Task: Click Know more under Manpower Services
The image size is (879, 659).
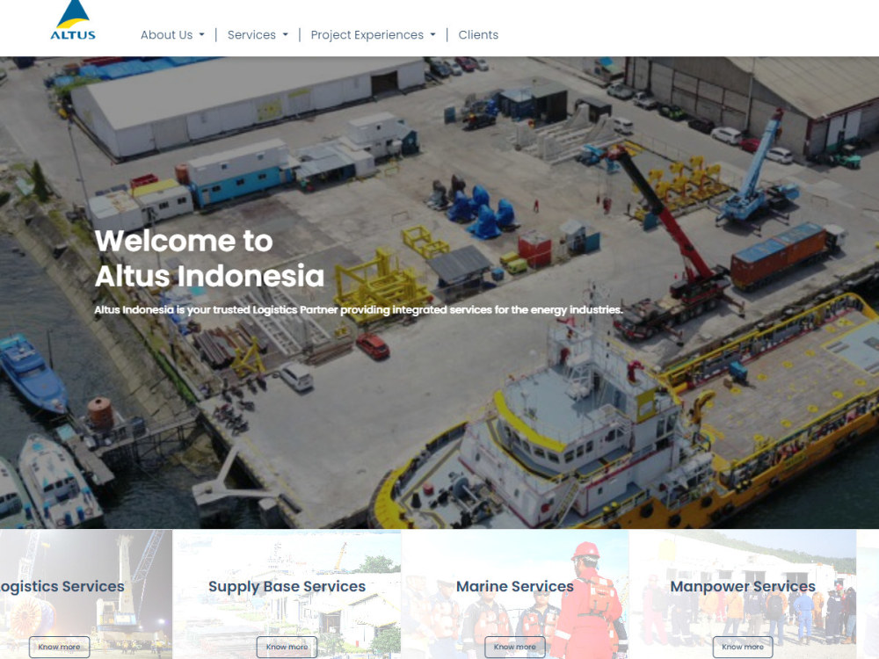Action: [x=743, y=647]
